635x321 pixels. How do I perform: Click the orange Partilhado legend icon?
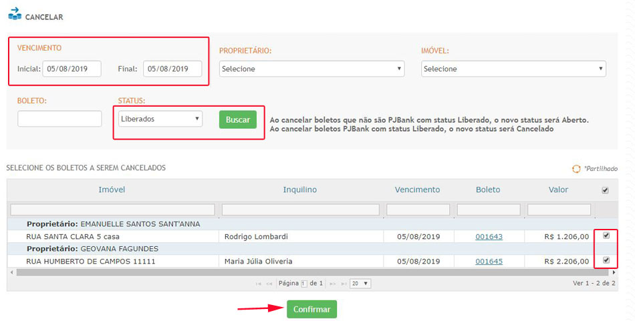tap(576, 169)
